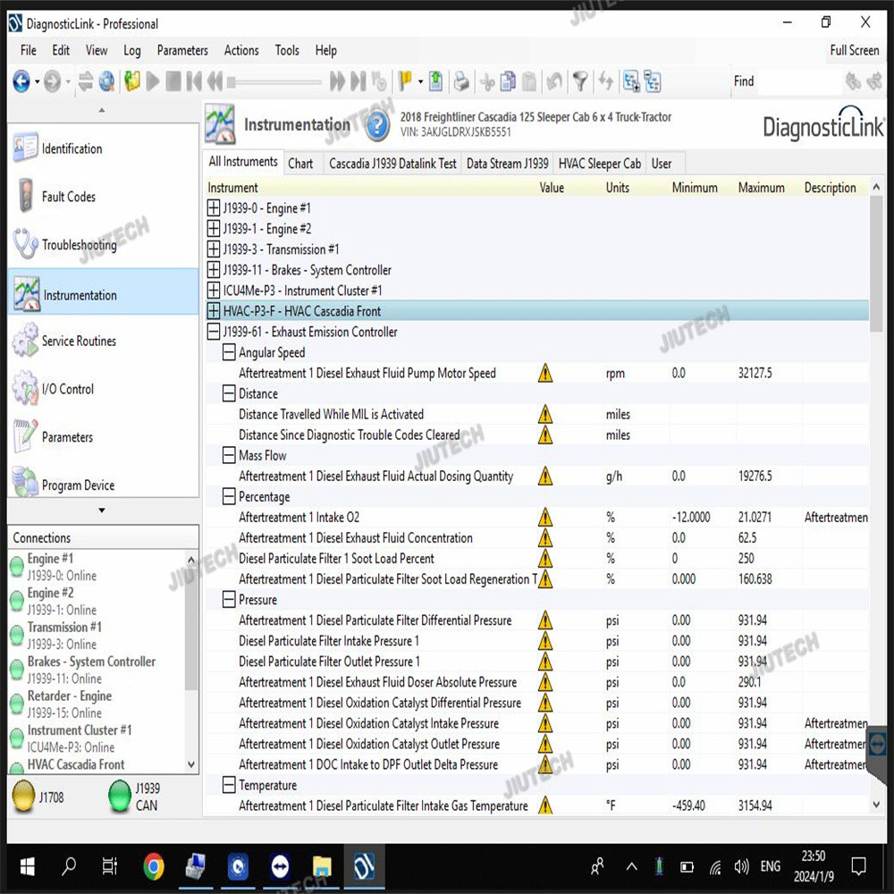Collapse the Percentage instrument group
Screen dimensions: 894x894
pos(229,497)
